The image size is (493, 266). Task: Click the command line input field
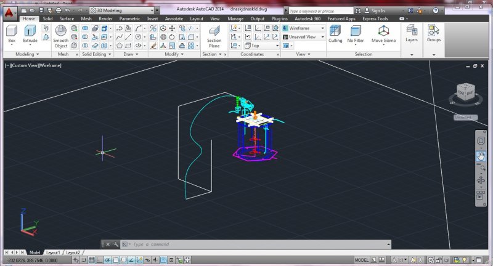[x=246, y=244]
